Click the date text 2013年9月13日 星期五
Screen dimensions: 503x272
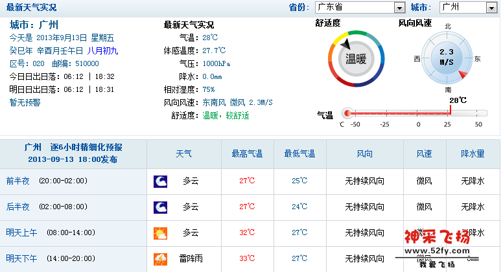point(75,38)
